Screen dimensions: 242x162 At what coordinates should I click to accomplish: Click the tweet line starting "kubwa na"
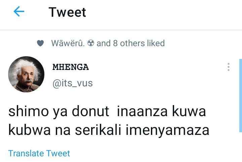109,130
